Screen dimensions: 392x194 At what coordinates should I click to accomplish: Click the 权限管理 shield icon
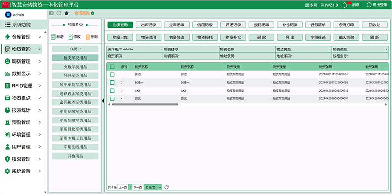click(x=7, y=159)
